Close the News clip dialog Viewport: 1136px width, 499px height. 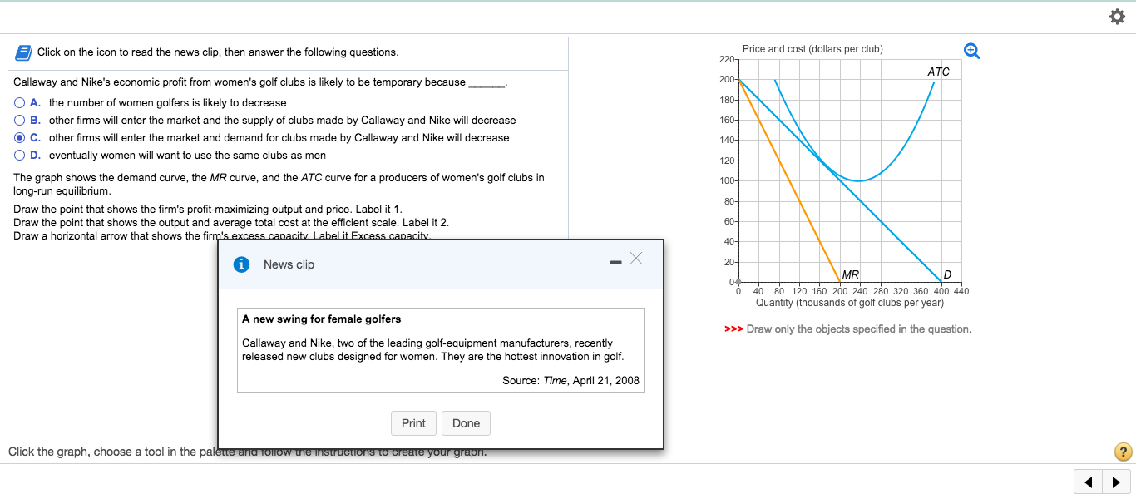pyautogui.click(x=636, y=258)
